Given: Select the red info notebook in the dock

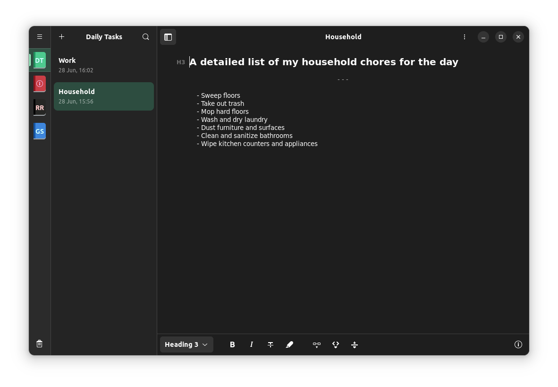Looking at the screenshot, I should (40, 84).
